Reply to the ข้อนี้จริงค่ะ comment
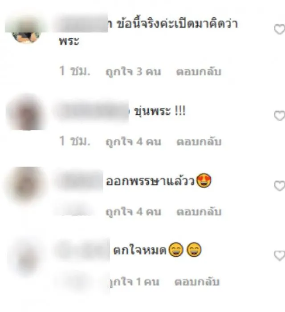This screenshot has height=312, width=285. coord(199,72)
